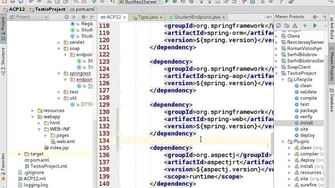Click the Save All toolbar icon
The height and width of the screenshot is (188, 335).
click(x=13, y=2)
